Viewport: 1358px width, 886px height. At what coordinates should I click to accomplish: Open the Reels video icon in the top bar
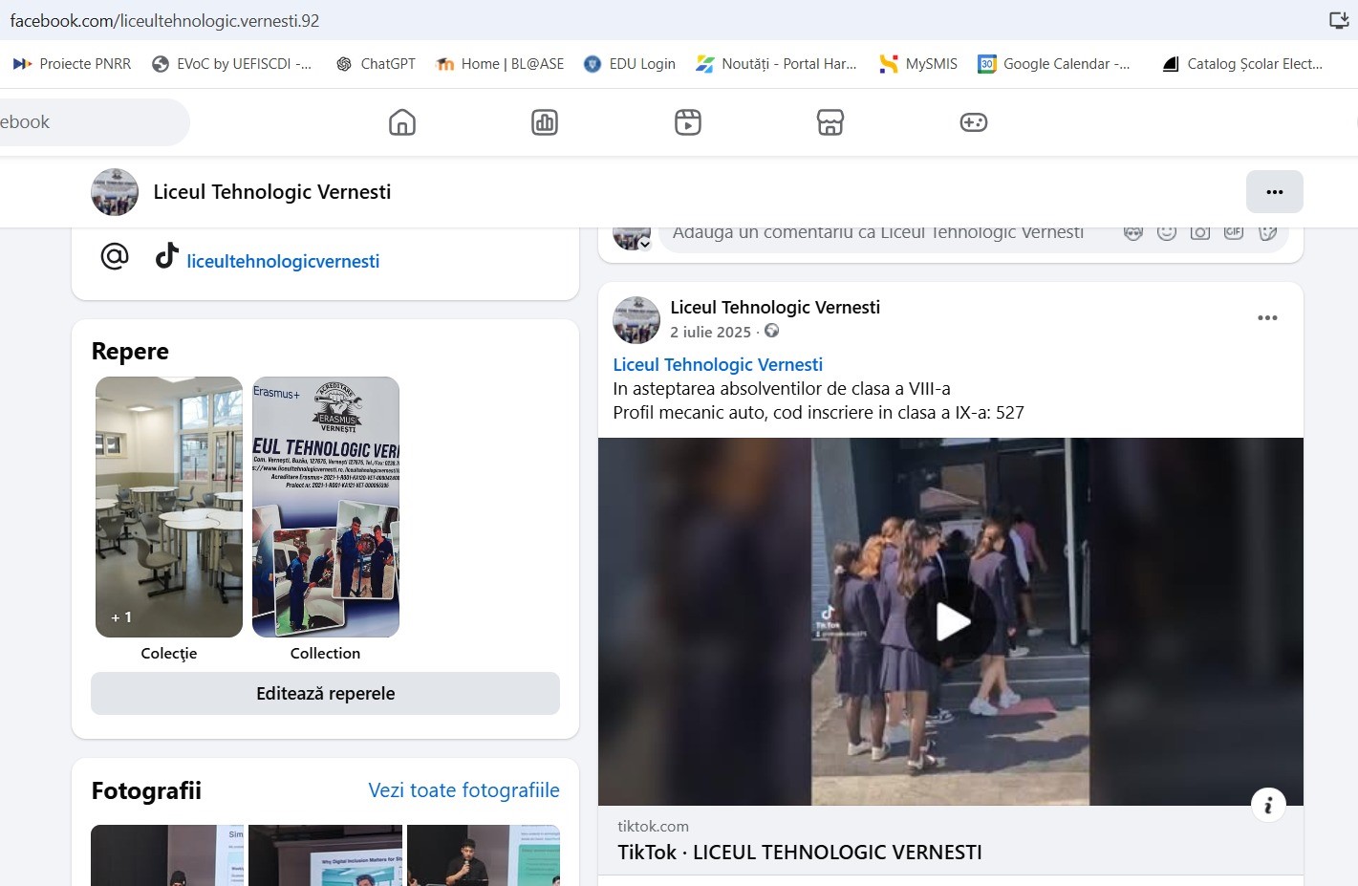(688, 122)
